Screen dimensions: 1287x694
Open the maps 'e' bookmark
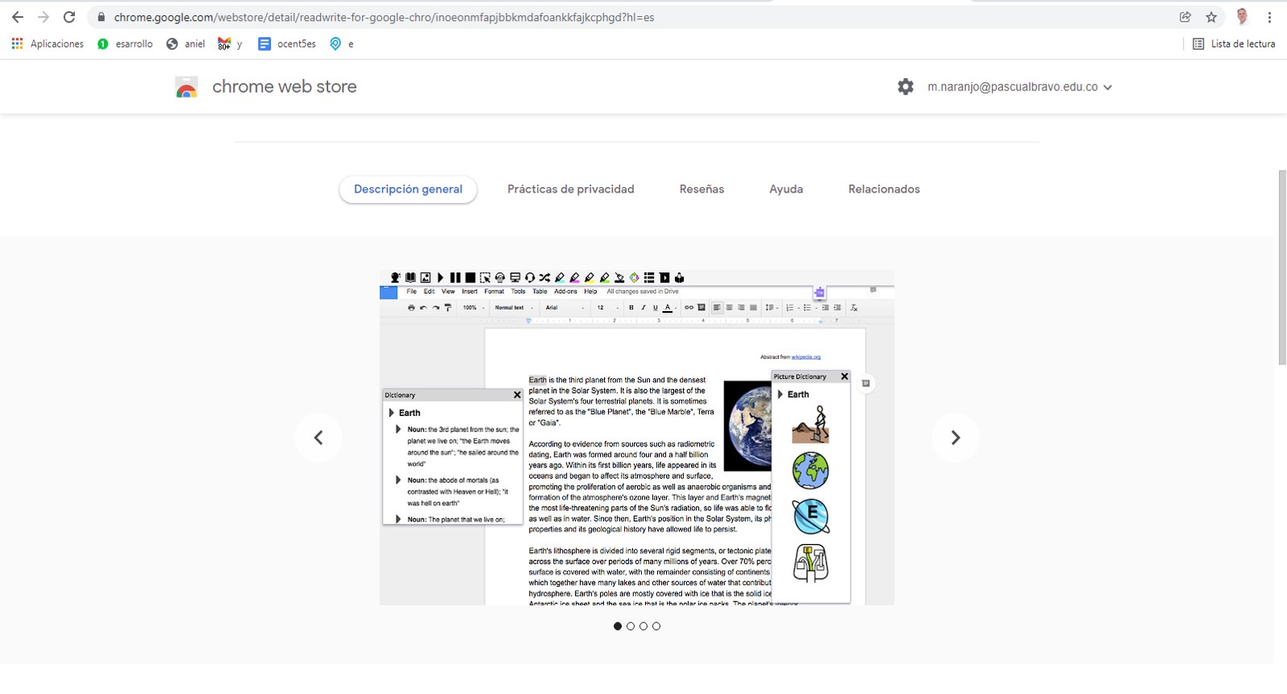pos(342,44)
